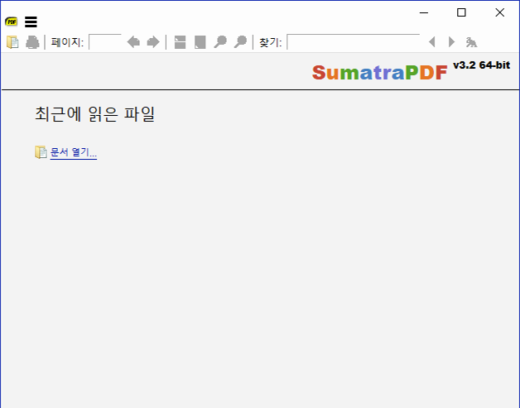The width and height of the screenshot is (520, 408).
Task: Click the print toolbar icon
Action: pyautogui.click(x=32, y=42)
